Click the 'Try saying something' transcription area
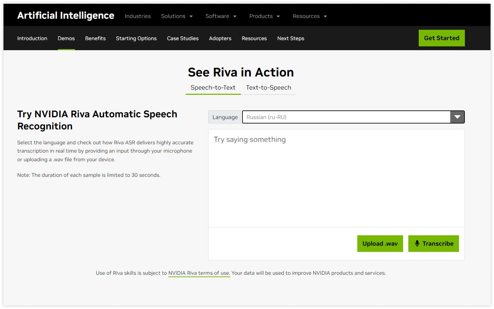This screenshot has width=494, height=309. [x=337, y=178]
